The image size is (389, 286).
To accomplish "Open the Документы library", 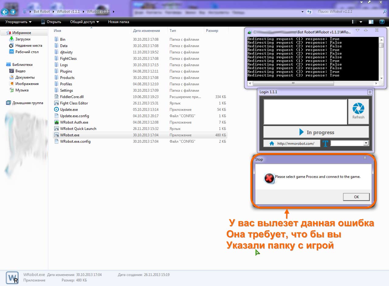I will [x=25, y=77].
